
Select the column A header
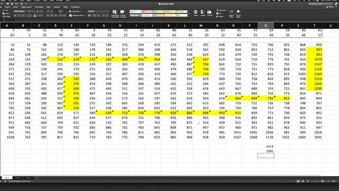(x=7, y=25)
